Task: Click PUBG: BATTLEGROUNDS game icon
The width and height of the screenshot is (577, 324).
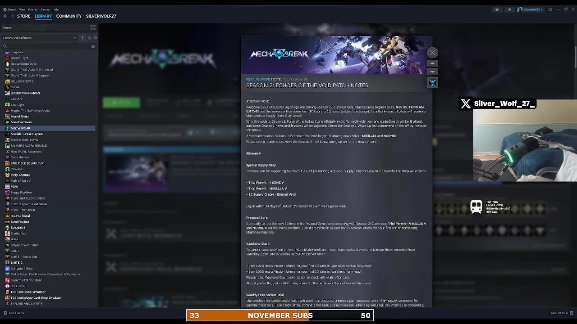Action: tap(7, 198)
